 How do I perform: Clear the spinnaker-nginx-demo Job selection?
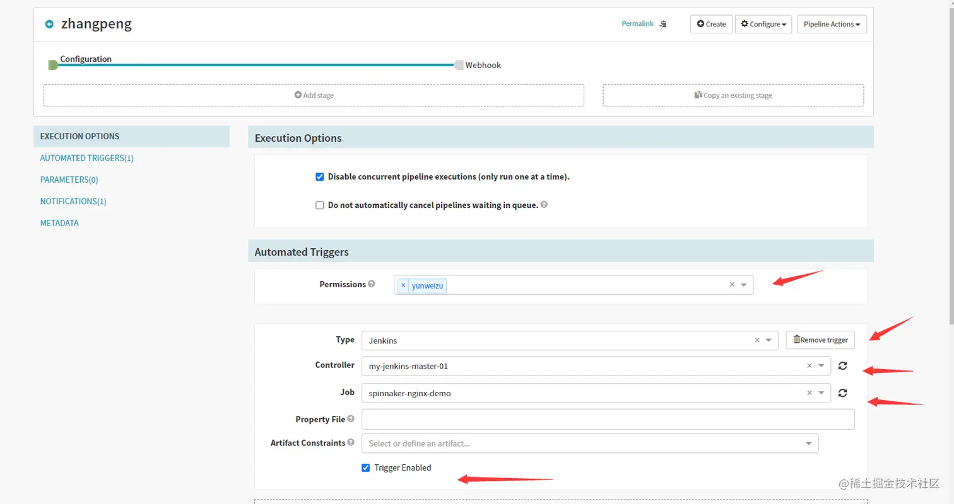[x=810, y=393]
